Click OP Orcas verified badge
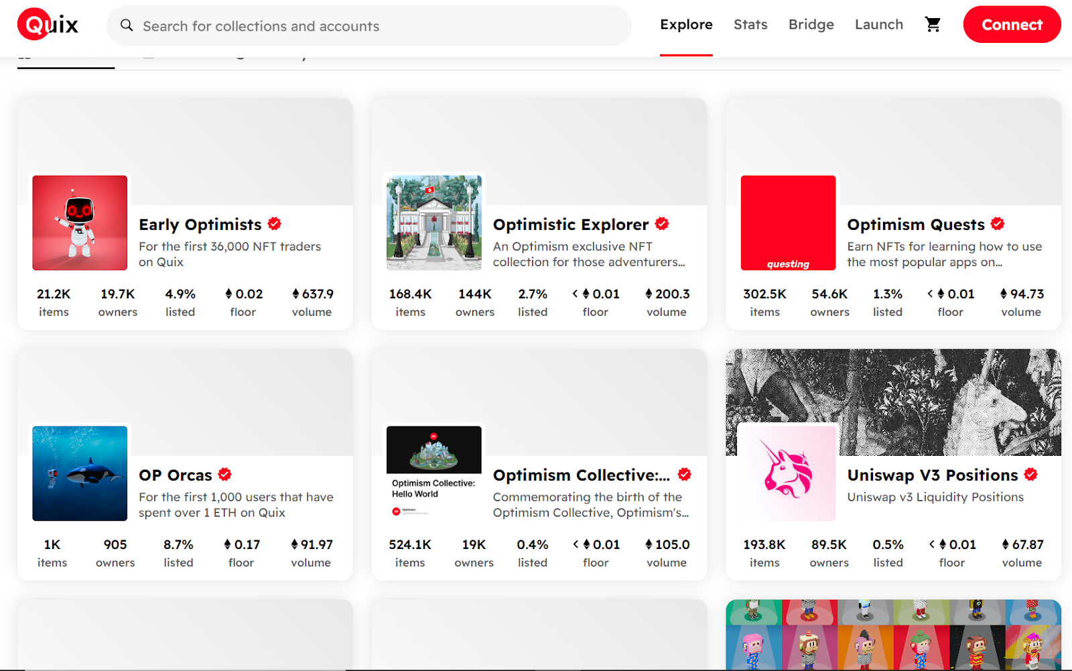This screenshot has height=671, width=1072. pos(225,475)
